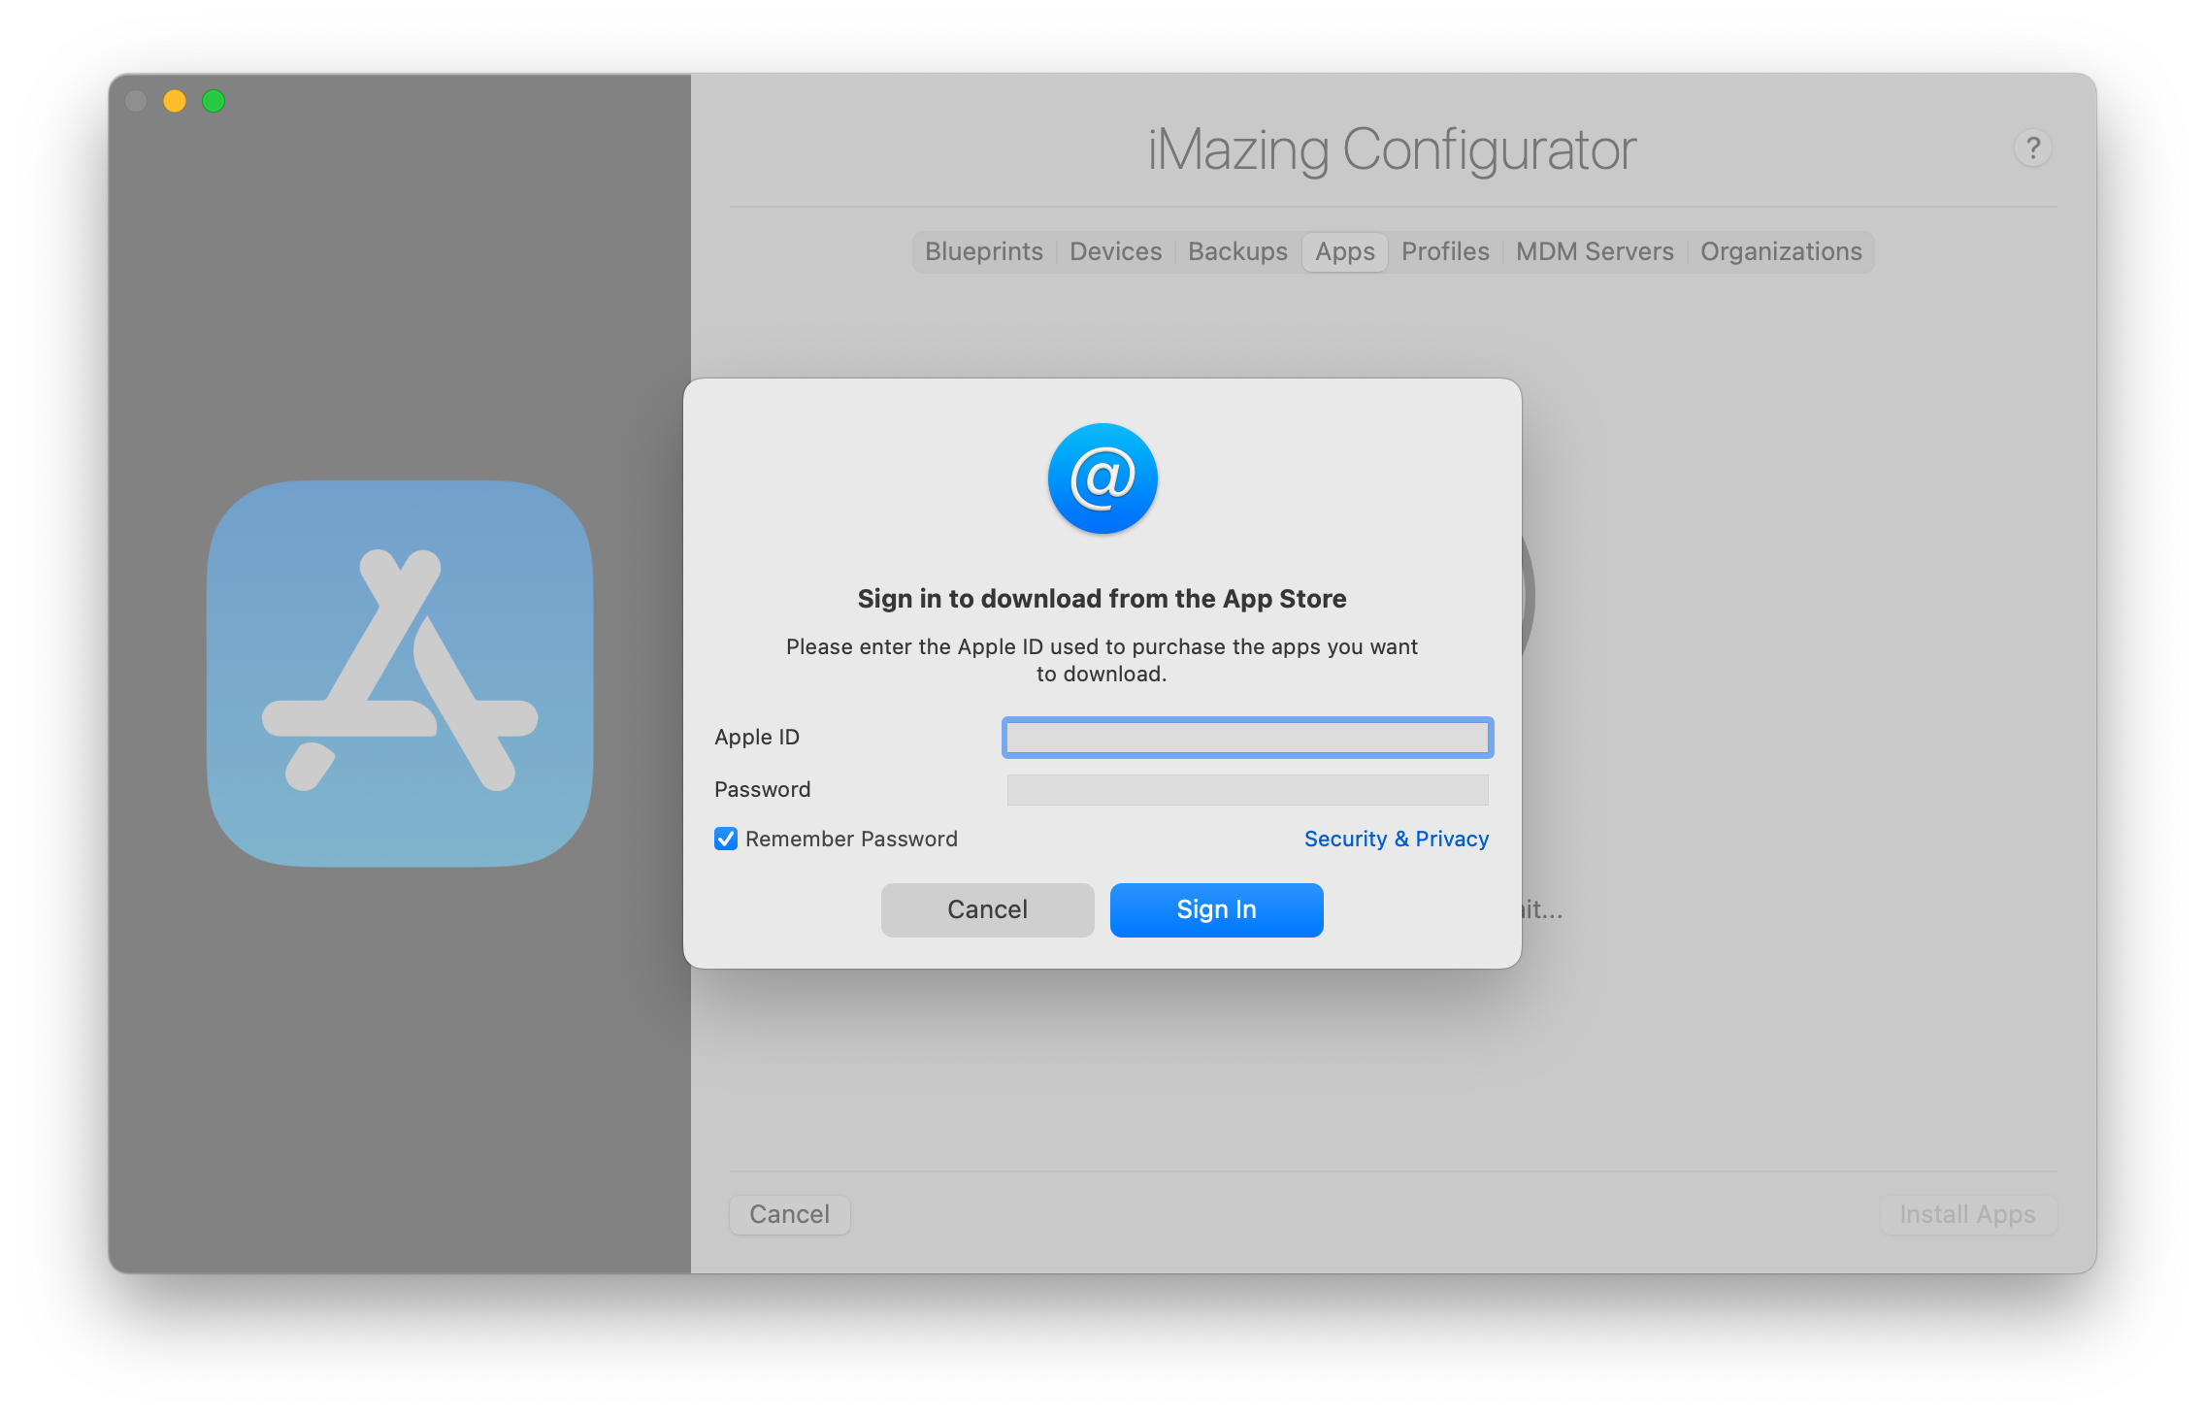
Task: Toggle the Remember Password checkbox
Action: [x=726, y=839]
